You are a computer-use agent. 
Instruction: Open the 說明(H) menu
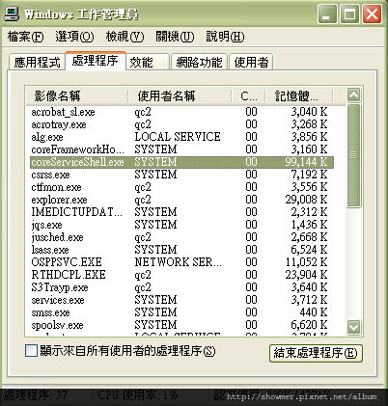(x=225, y=37)
